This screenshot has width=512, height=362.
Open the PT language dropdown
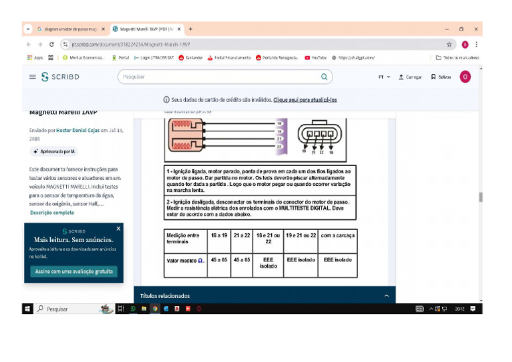coord(384,77)
